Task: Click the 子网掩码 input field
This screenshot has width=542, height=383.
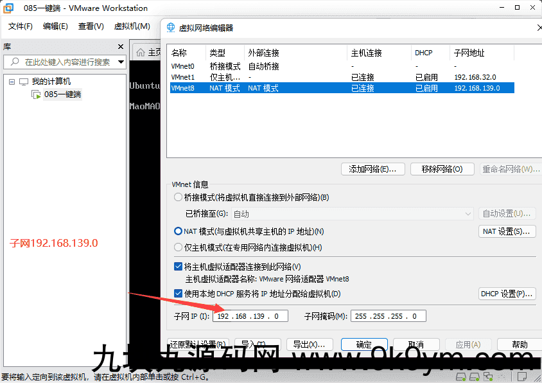Action: tap(388, 316)
